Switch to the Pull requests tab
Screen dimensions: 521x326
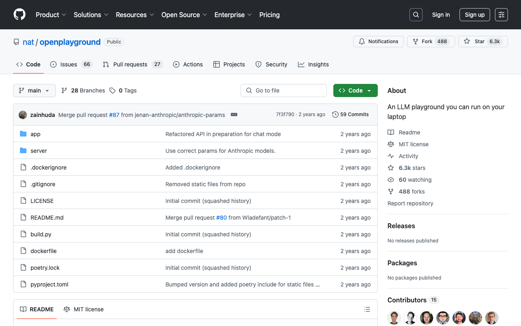point(133,64)
